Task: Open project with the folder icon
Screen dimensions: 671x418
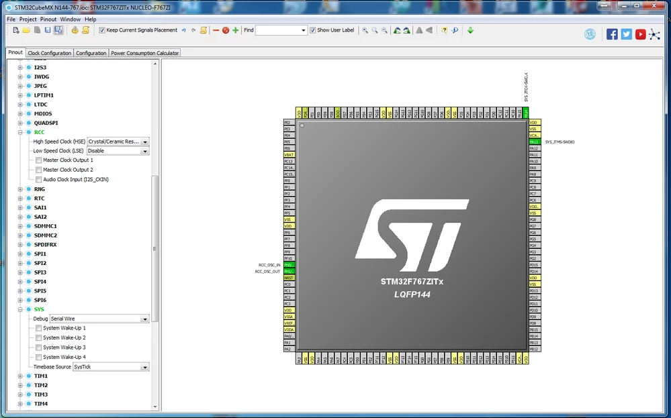Action: 27,30
